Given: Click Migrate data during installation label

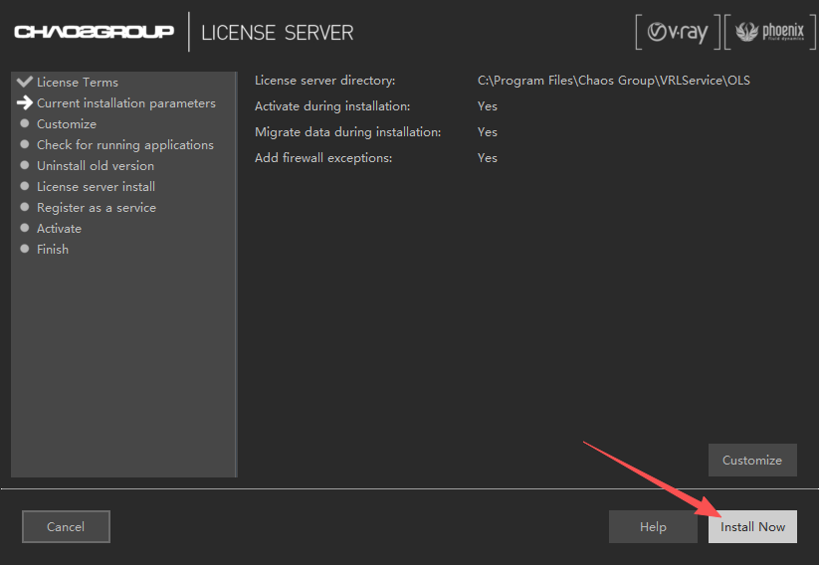Looking at the screenshot, I should [347, 132].
